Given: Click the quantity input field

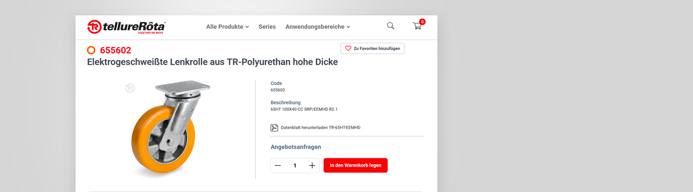Looking at the screenshot, I should (295, 166).
